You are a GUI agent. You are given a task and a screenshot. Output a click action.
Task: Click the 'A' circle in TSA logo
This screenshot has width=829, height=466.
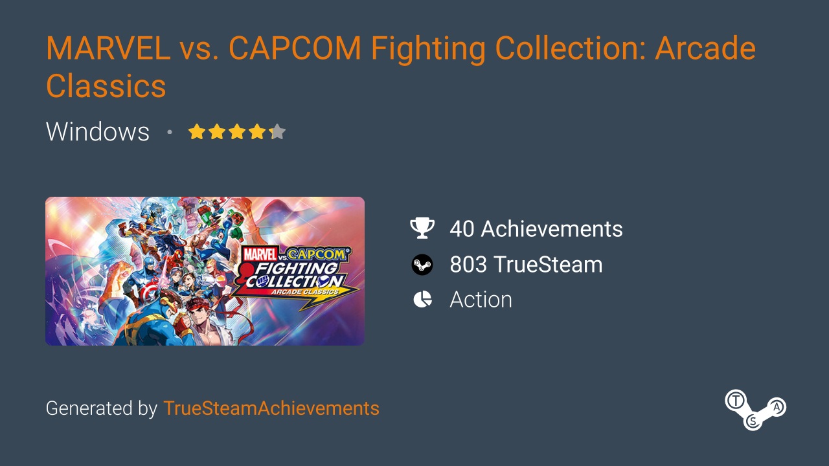pos(777,406)
